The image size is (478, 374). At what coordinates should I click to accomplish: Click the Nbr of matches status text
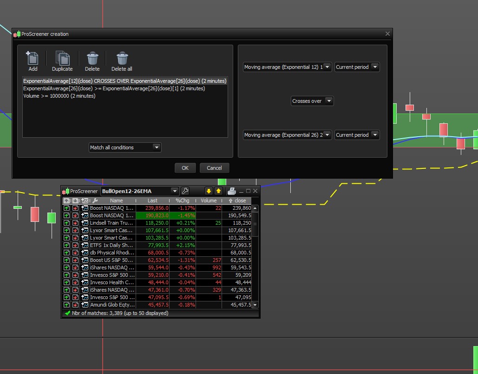click(120, 313)
